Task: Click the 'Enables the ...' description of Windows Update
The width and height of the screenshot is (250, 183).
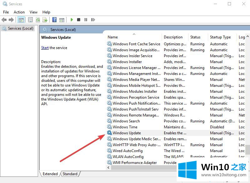Action: click(175, 133)
